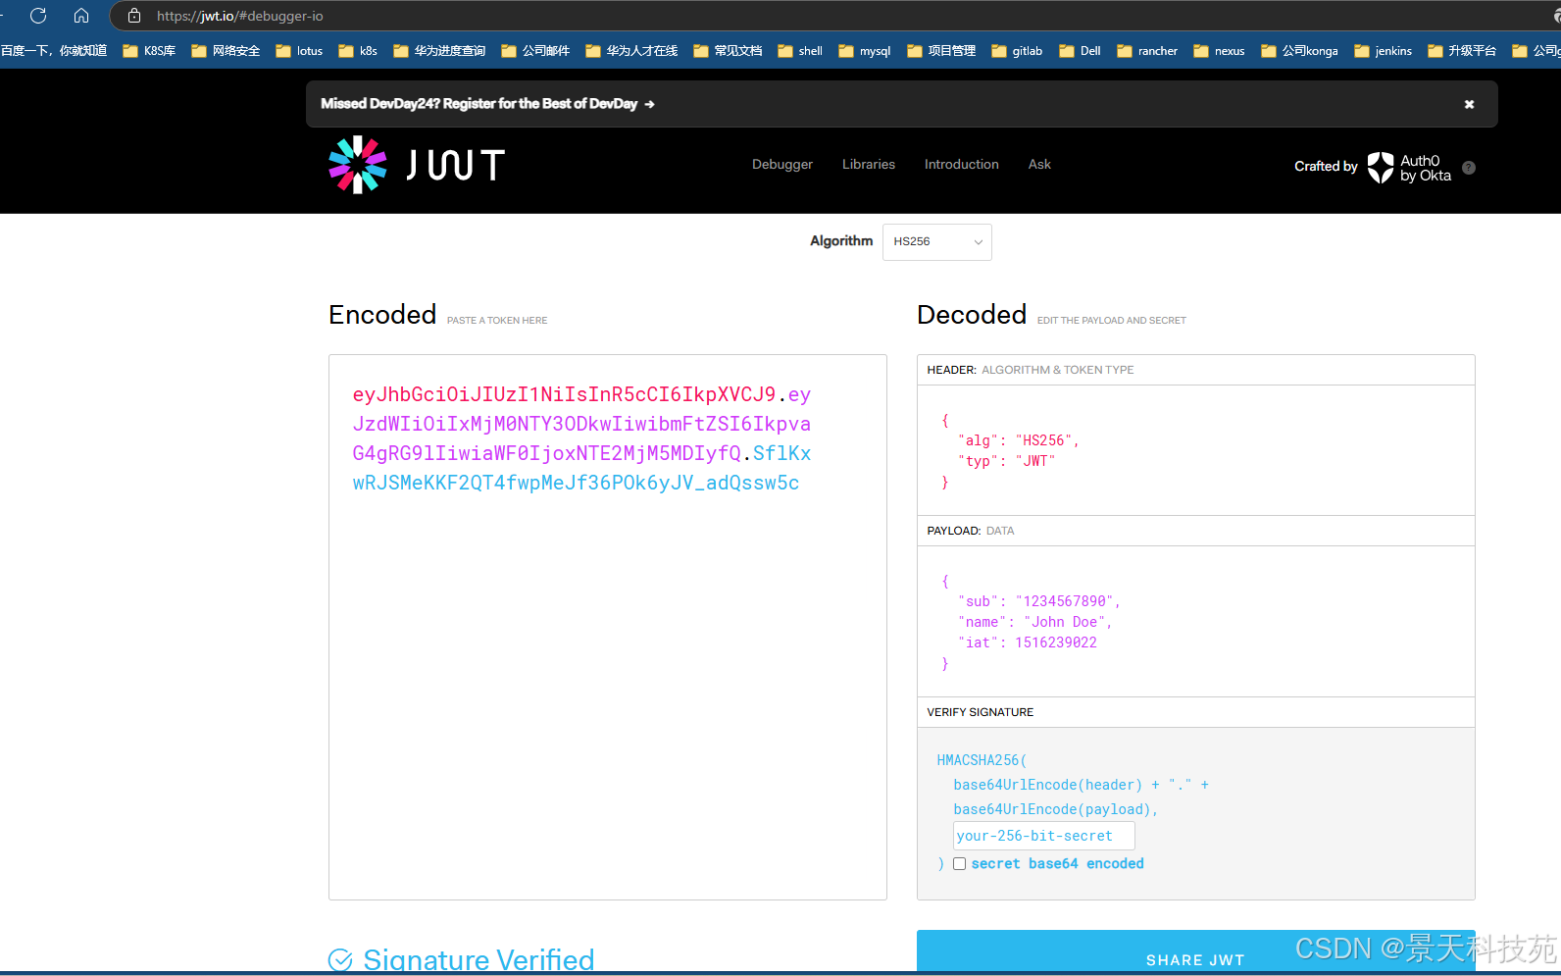The image size is (1561, 976).
Task: Open the 网络安全 bookmark folder
Action: (x=226, y=51)
